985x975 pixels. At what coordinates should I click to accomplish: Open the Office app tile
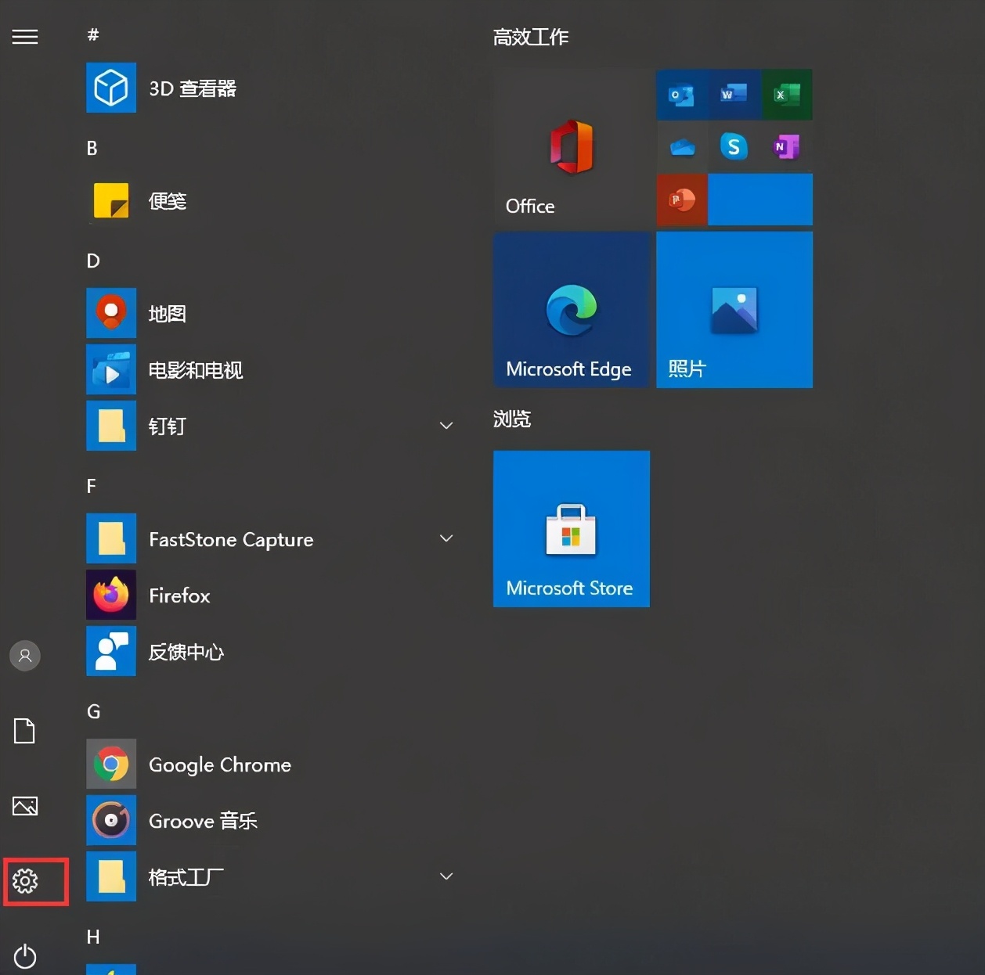(571, 149)
